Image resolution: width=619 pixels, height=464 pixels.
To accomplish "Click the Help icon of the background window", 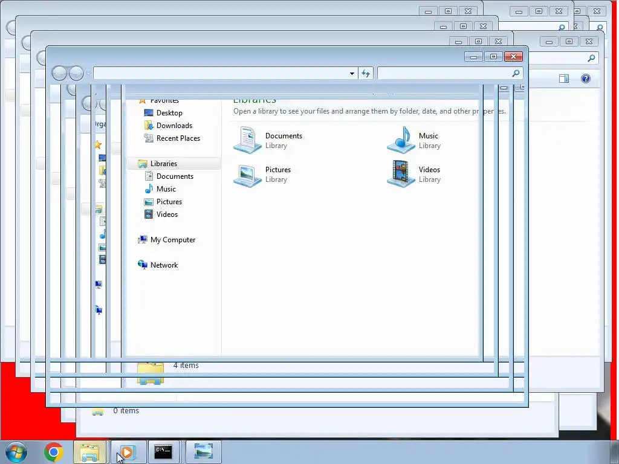I will [x=585, y=79].
